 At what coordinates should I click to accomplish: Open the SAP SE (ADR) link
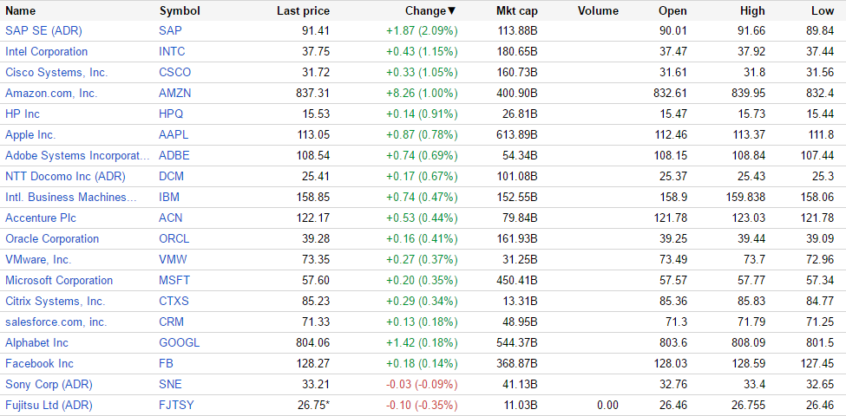tap(43, 30)
